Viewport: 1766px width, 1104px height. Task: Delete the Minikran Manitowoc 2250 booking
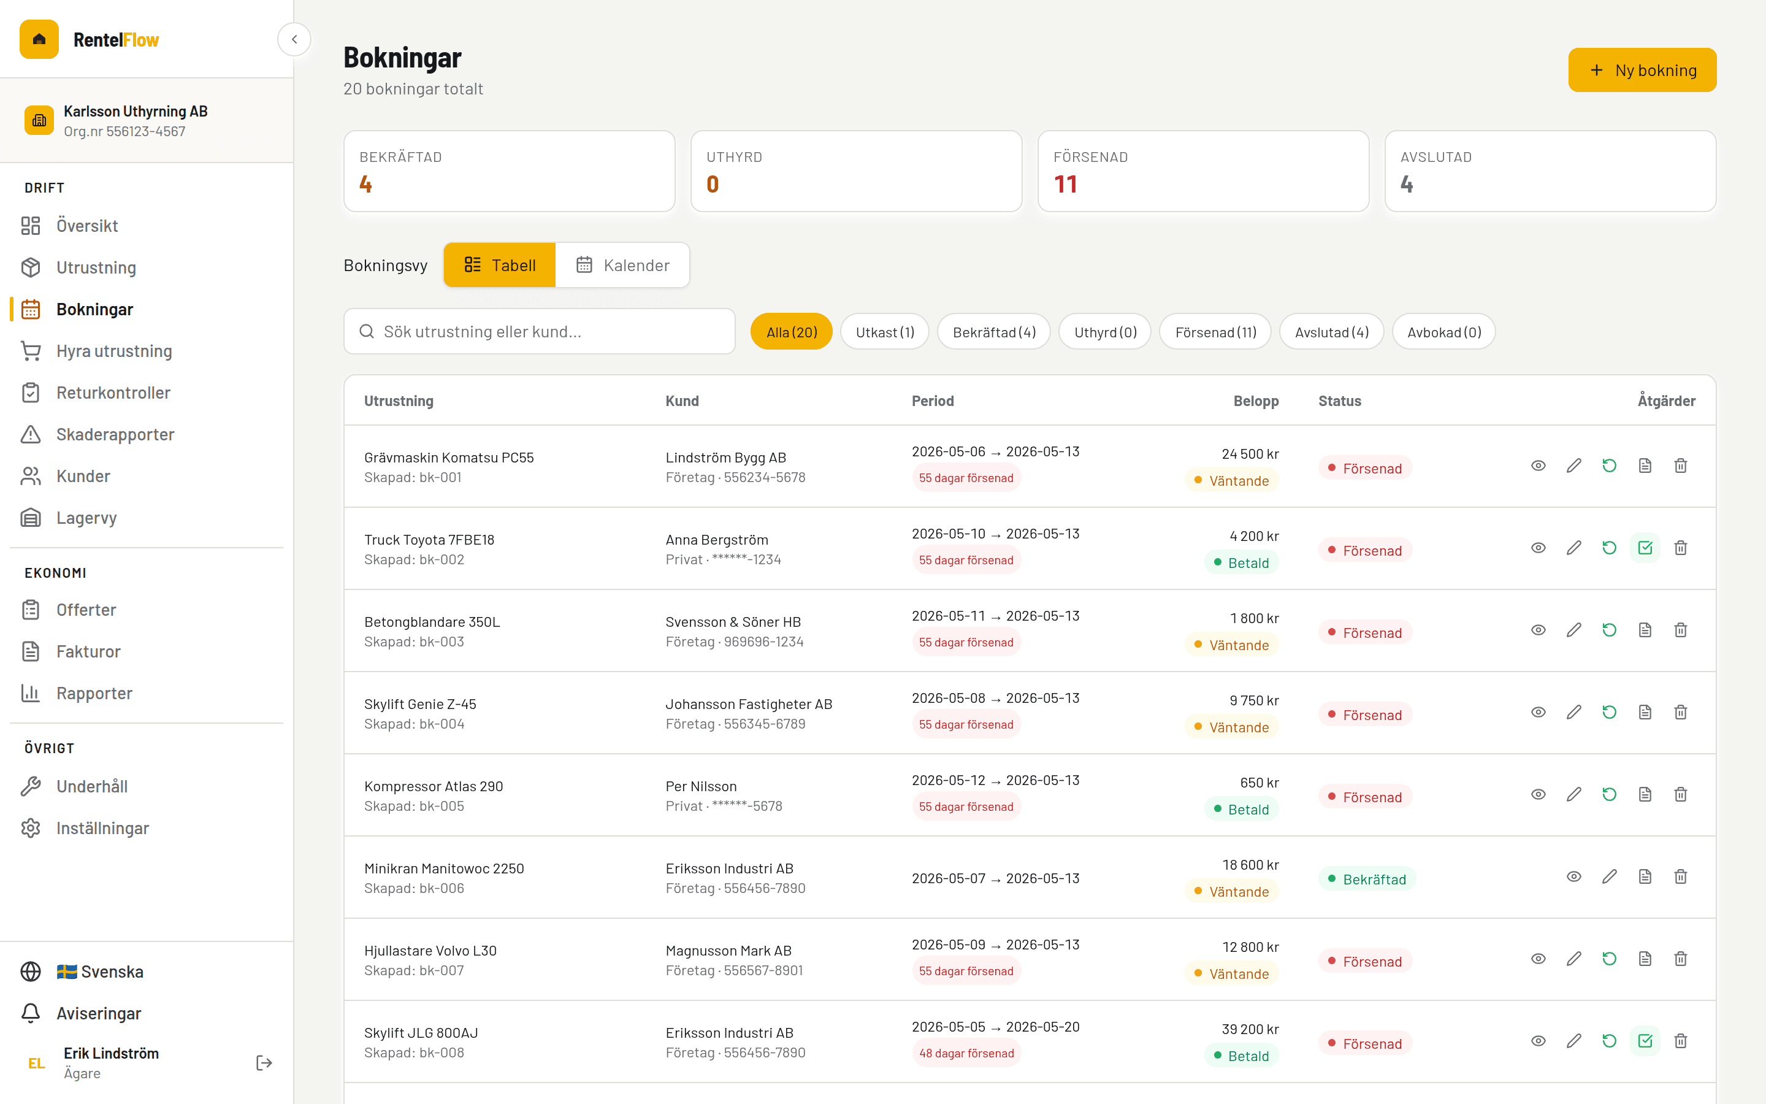point(1681,876)
